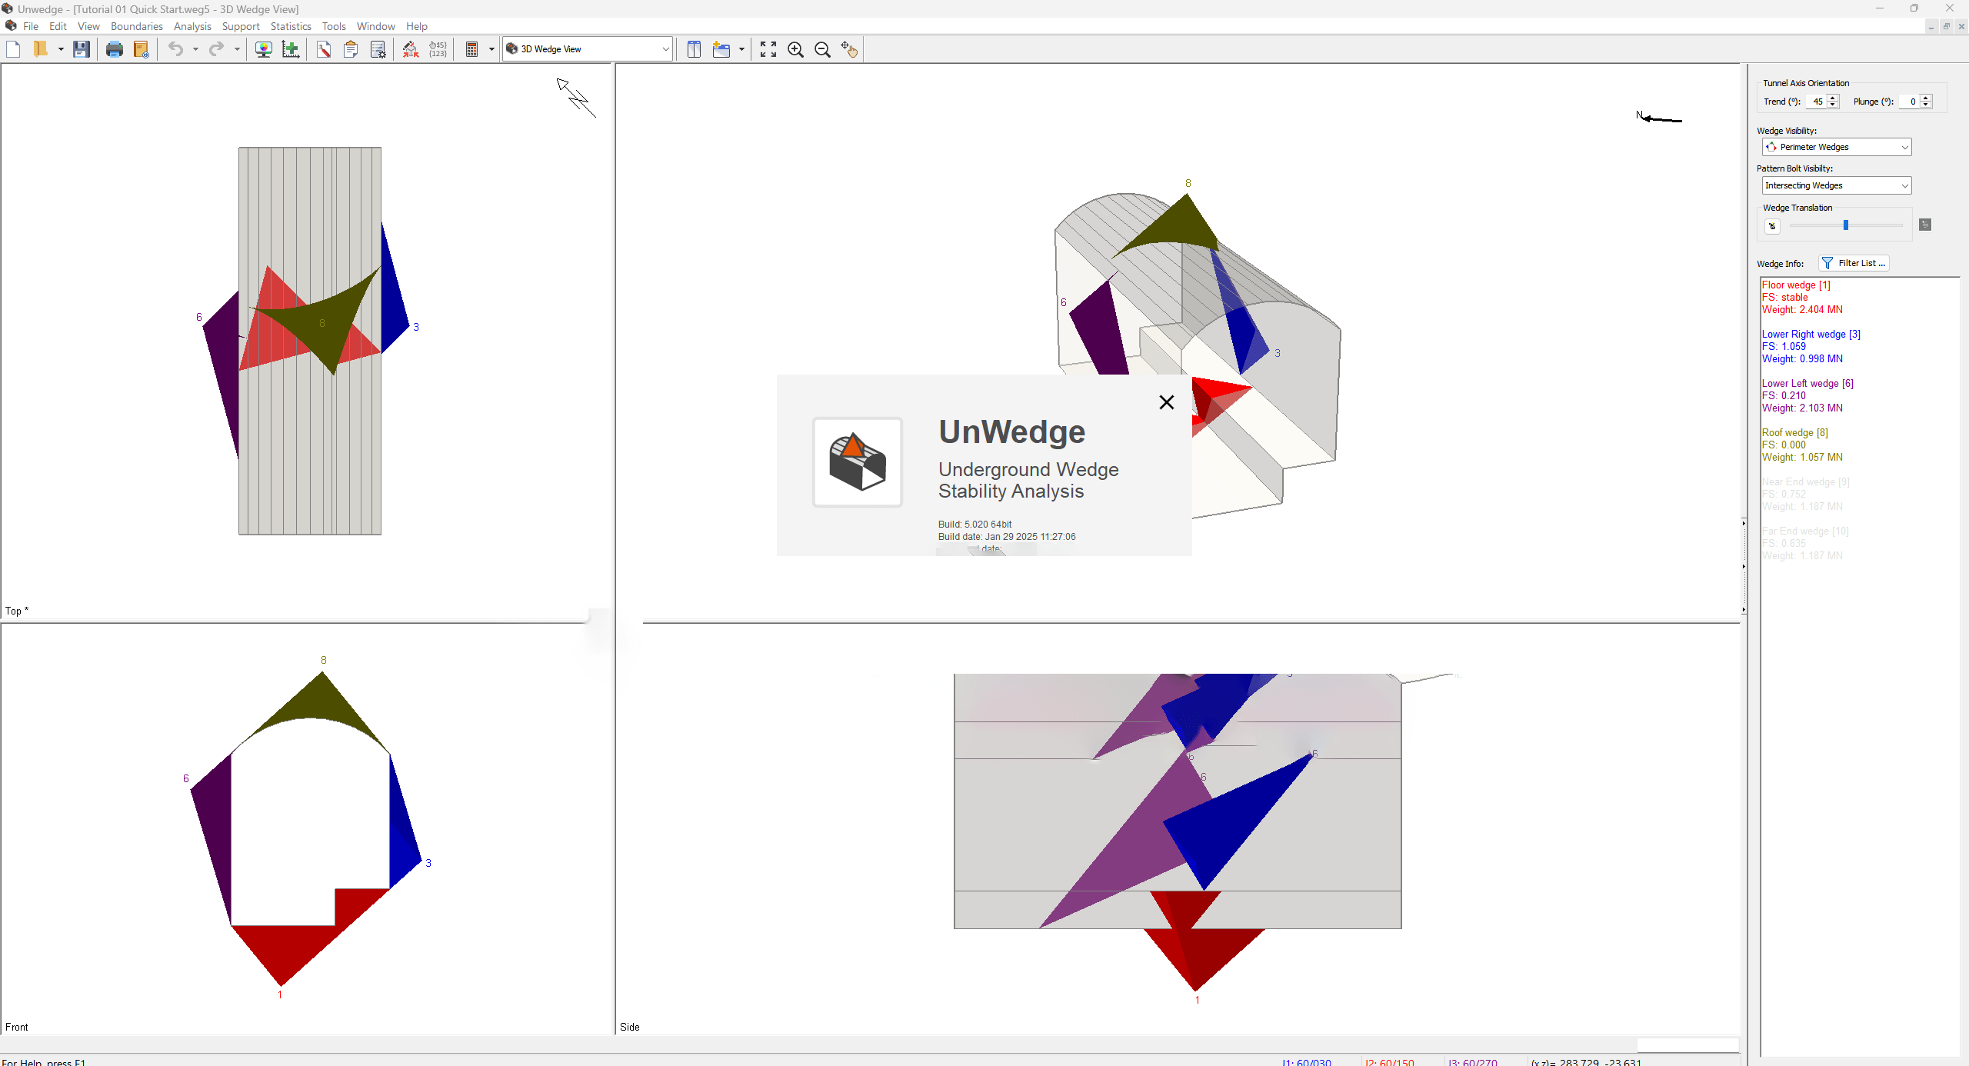This screenshot has width=1969, height=1066.
Task: Click the Print icon in toolbar
Action: 115,49
